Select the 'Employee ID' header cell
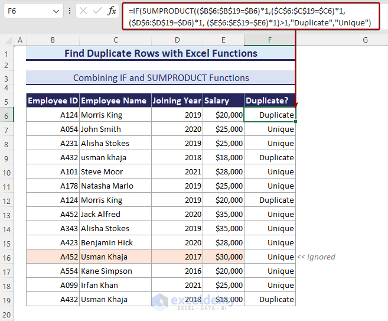 coord(53,100)
